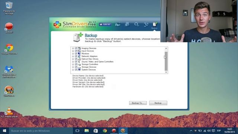Select the Storage Controllers label
This screenshot has height=134, width=238.
(90, 64)
